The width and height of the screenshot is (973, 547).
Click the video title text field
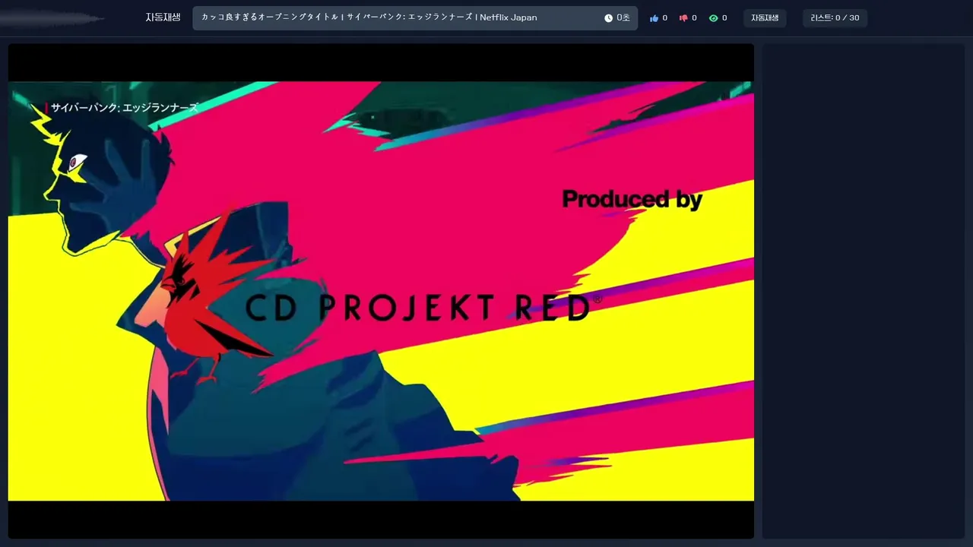point(415,18)
